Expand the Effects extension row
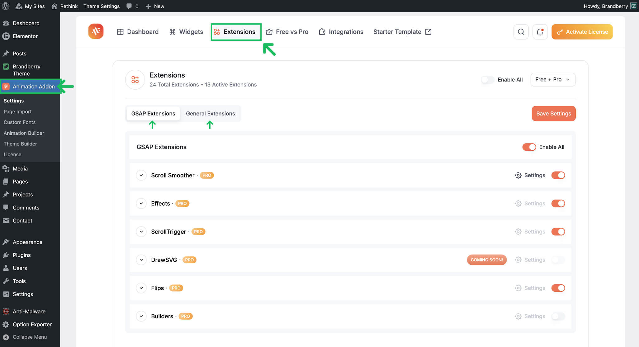 [141, 204]
